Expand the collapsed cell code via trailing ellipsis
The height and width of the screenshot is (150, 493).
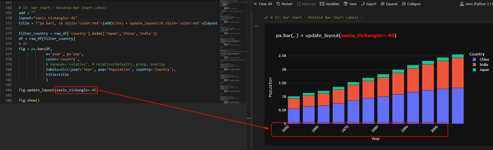[361, 17]
